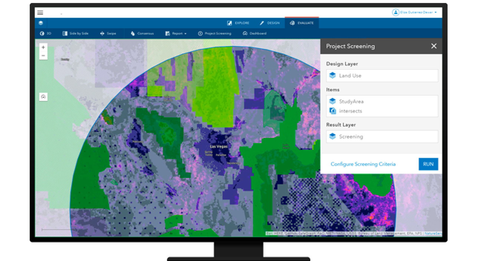Open the Dashboard
The width and height of the screenshot is (478, 261).
pos(255,33)
